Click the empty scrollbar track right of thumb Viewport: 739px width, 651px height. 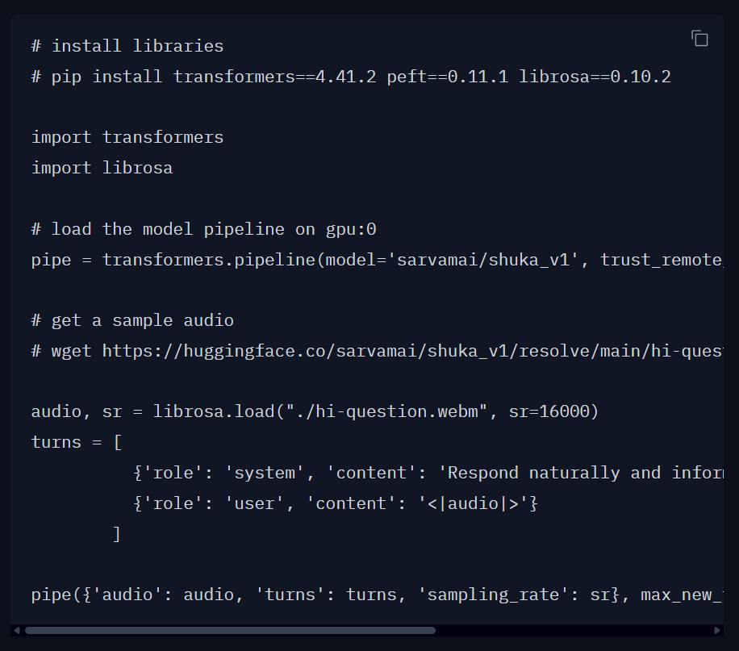pyautogui.click(x=573, y=630)
